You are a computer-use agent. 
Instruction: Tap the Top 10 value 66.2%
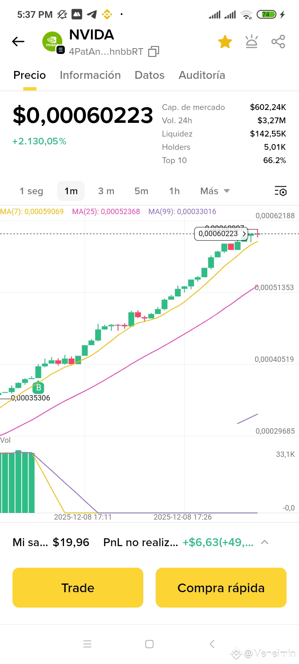coord(274,160)
